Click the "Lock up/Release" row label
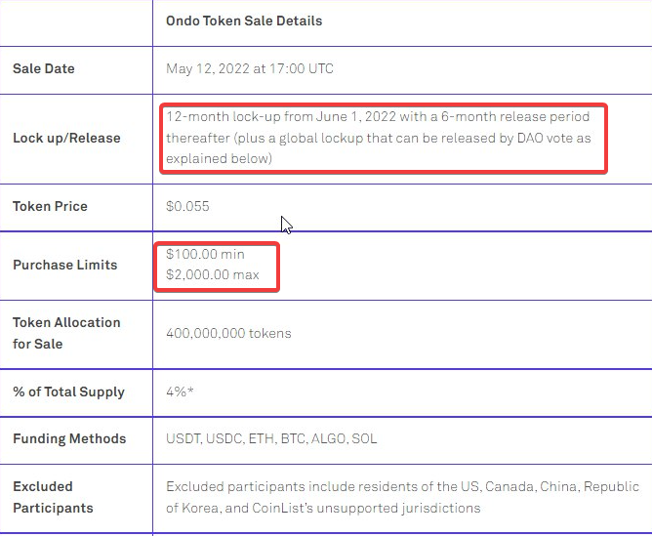The image size is (652, 536). pyautogui.click(x=66, y=139)
